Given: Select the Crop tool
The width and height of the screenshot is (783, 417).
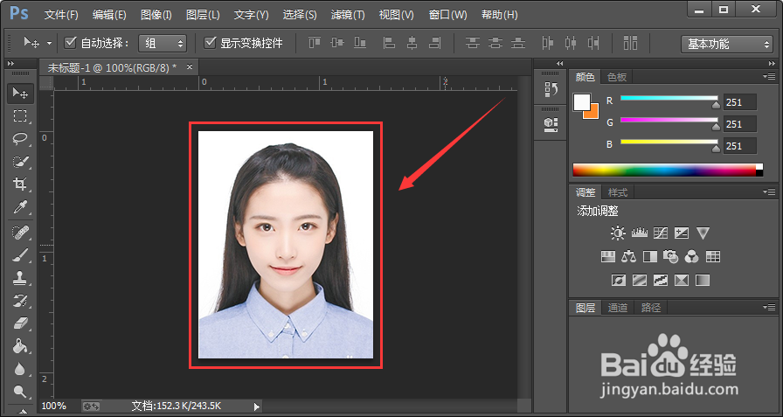Looking at the screenshot, I should 20,184.
